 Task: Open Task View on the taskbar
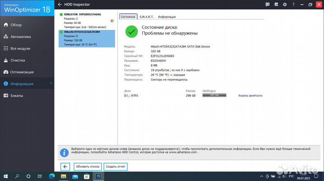[x=40, y=176]
